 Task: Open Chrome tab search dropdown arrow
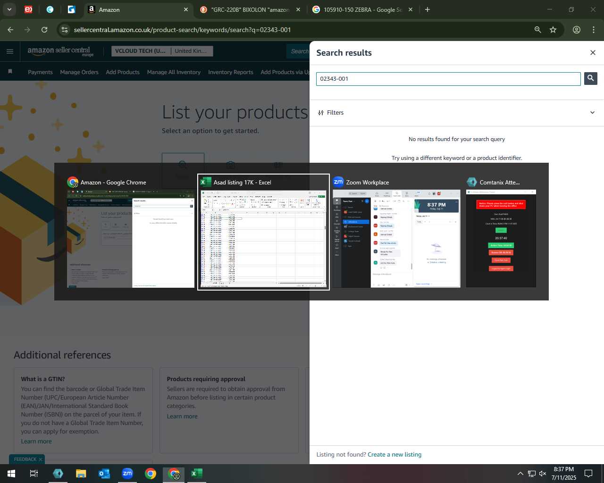click(x=9, y=9)
